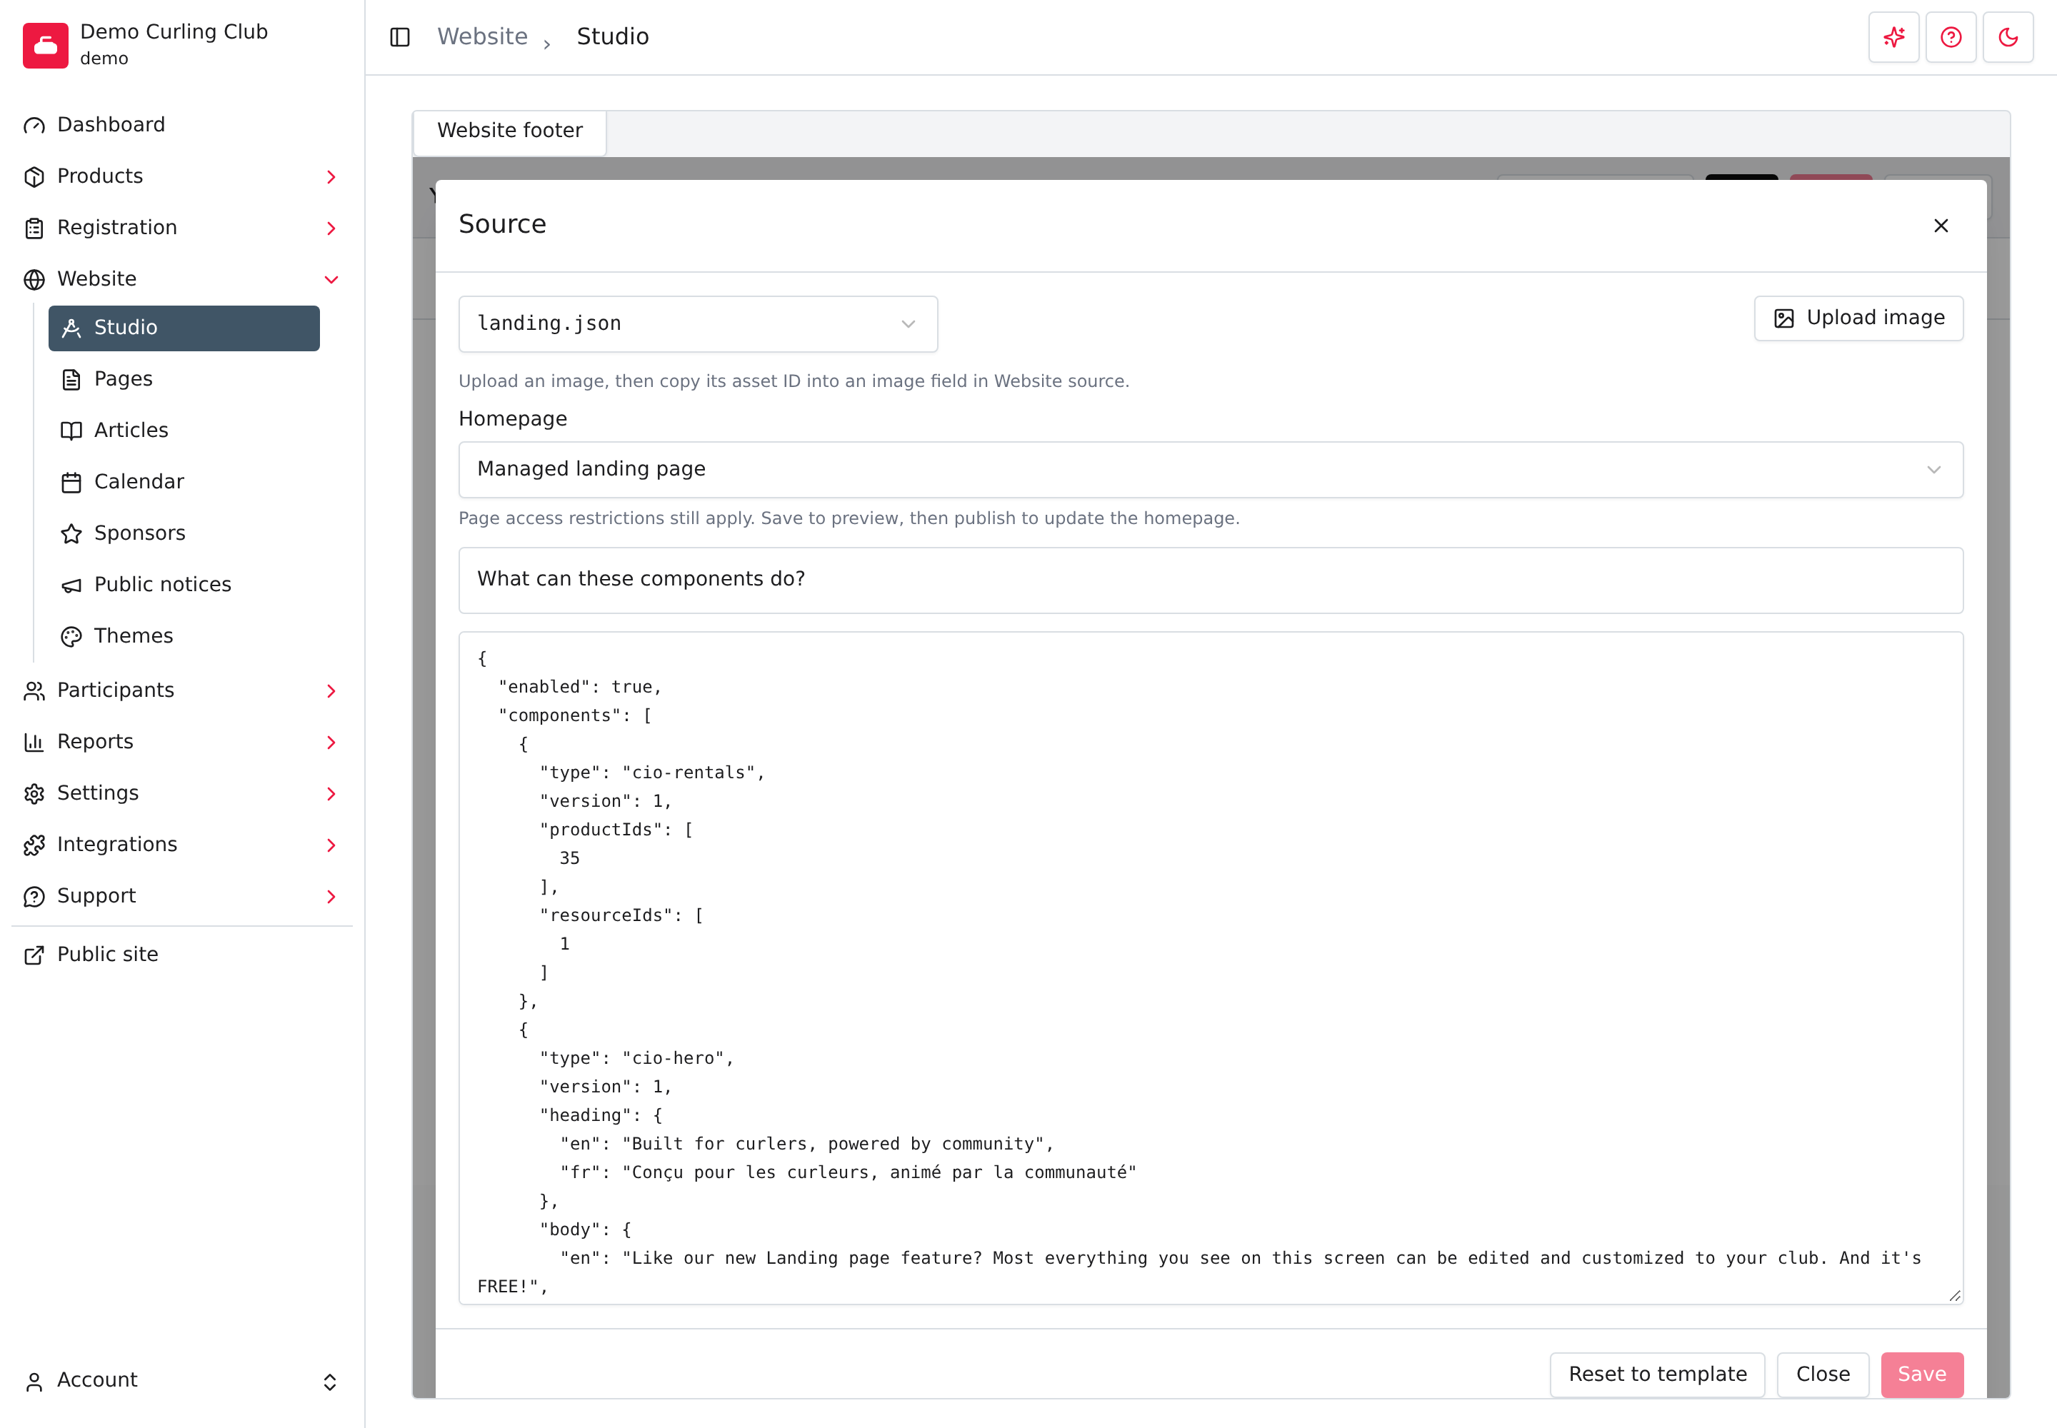Screen dimensions: 2057x1428
Task: Click the Integrations puzzle icon
Action: tap(34, 845)
